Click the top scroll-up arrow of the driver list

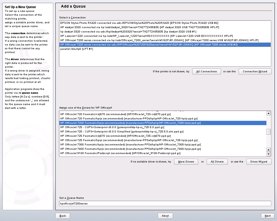tap(269, 113)
